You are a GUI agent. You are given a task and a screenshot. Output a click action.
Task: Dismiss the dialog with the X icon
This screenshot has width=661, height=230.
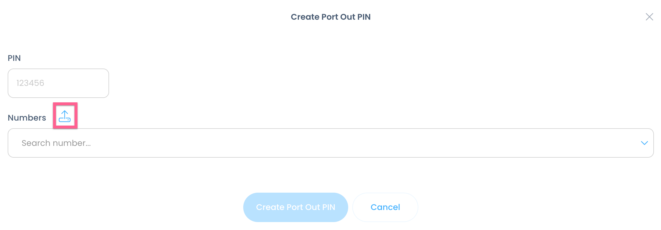pos(649,17)
